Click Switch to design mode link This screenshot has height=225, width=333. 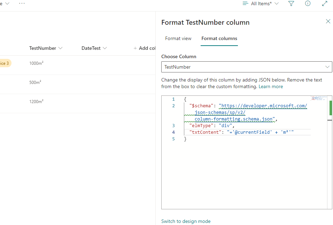pos(186,221)
